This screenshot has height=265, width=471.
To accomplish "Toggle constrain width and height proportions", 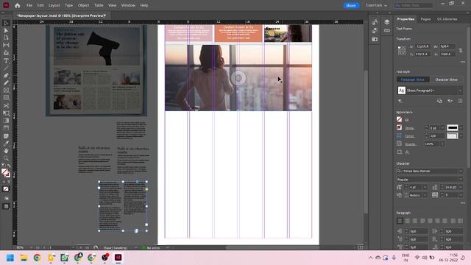I will 461,50.
